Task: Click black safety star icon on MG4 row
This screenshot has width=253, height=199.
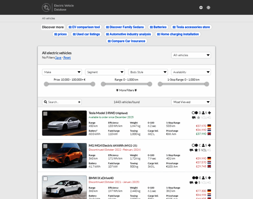Action: 196,150
